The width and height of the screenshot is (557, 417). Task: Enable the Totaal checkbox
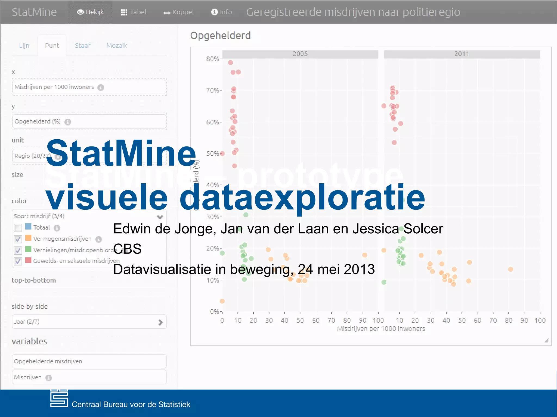tap(18, 228)
